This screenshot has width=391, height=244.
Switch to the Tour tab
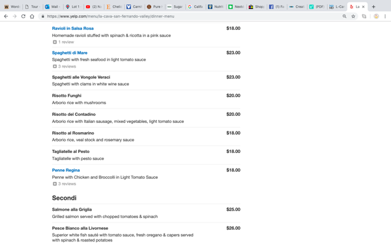tap(33, 7)
